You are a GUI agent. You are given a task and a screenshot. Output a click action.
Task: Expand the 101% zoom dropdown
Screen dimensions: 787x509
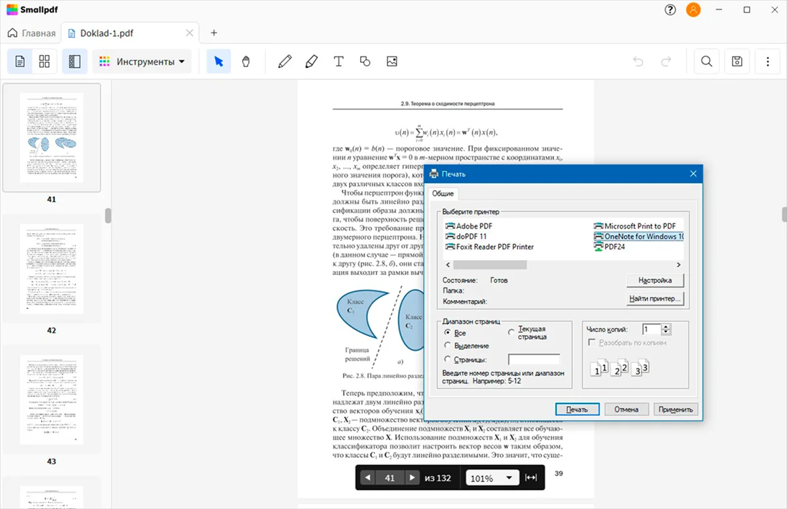[492, 478]
